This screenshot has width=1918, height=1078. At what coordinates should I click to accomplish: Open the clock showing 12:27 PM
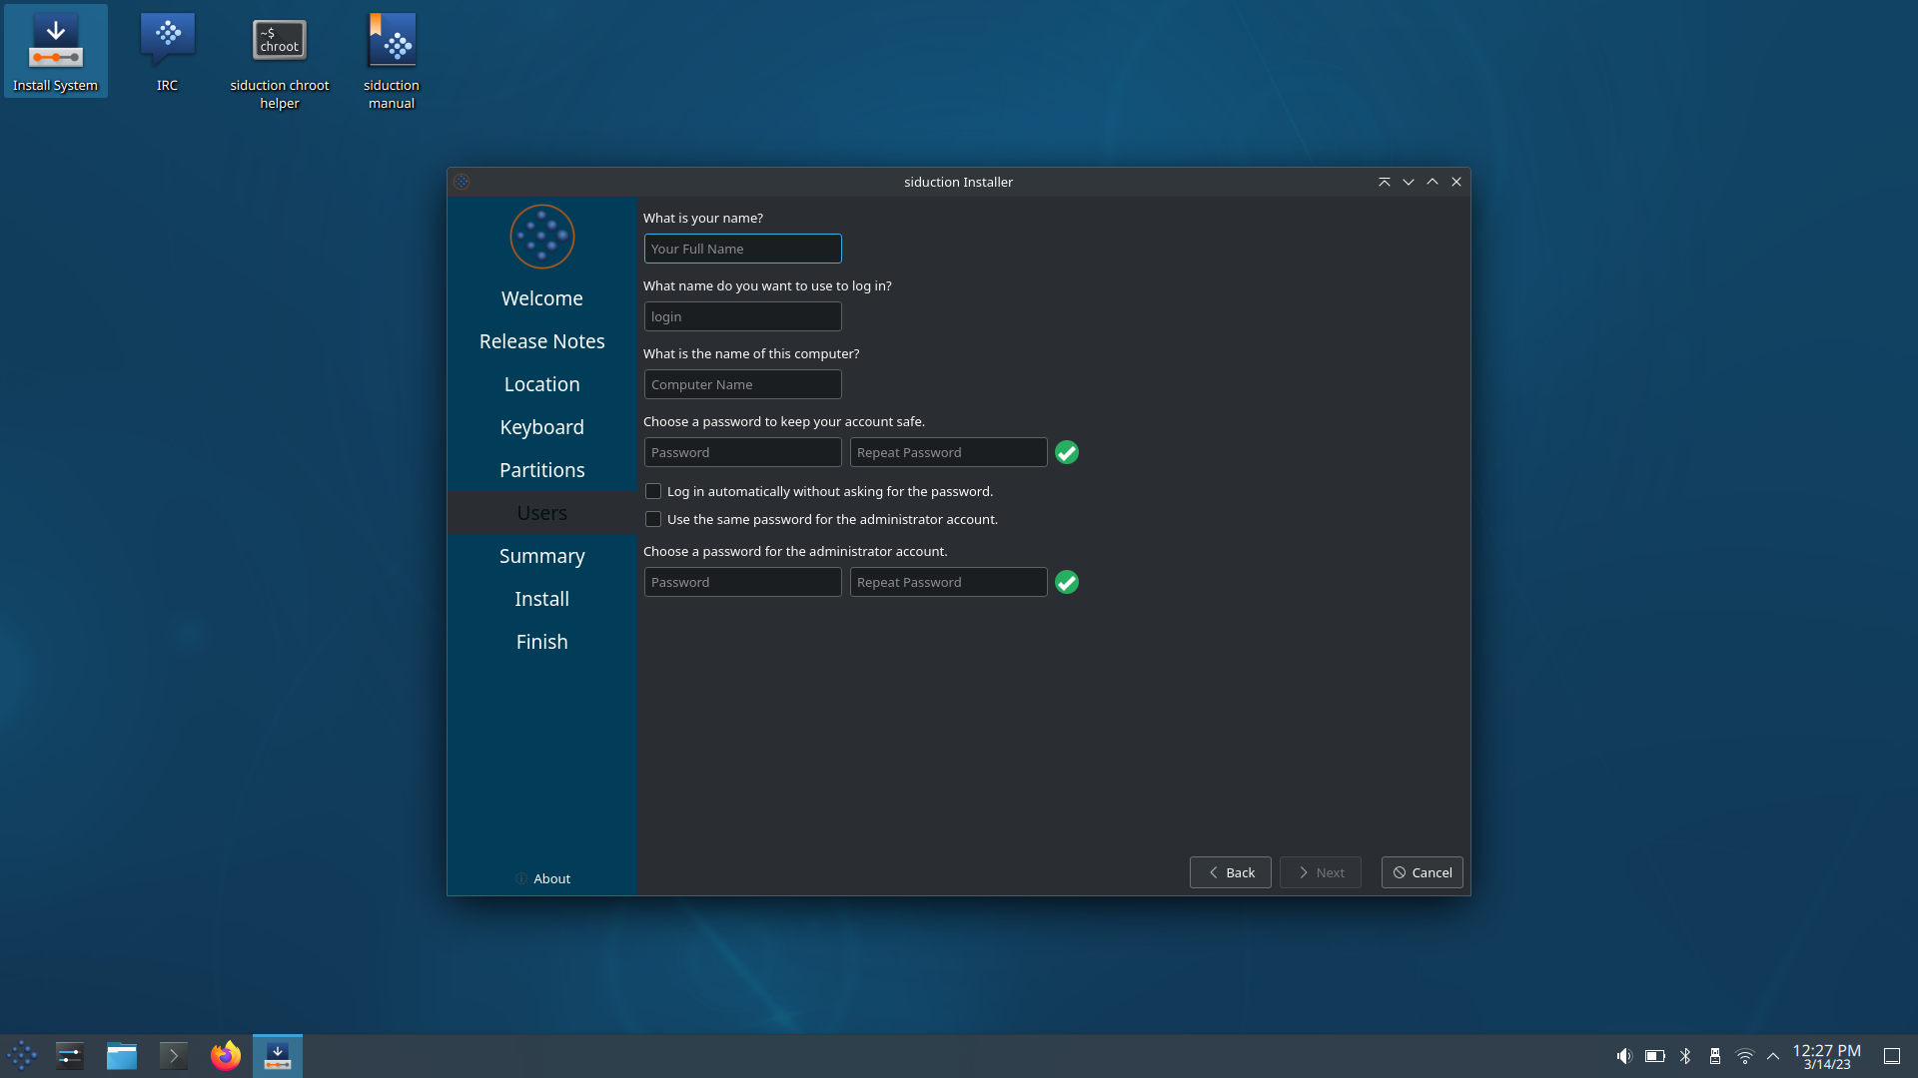click(1827, 1056)
